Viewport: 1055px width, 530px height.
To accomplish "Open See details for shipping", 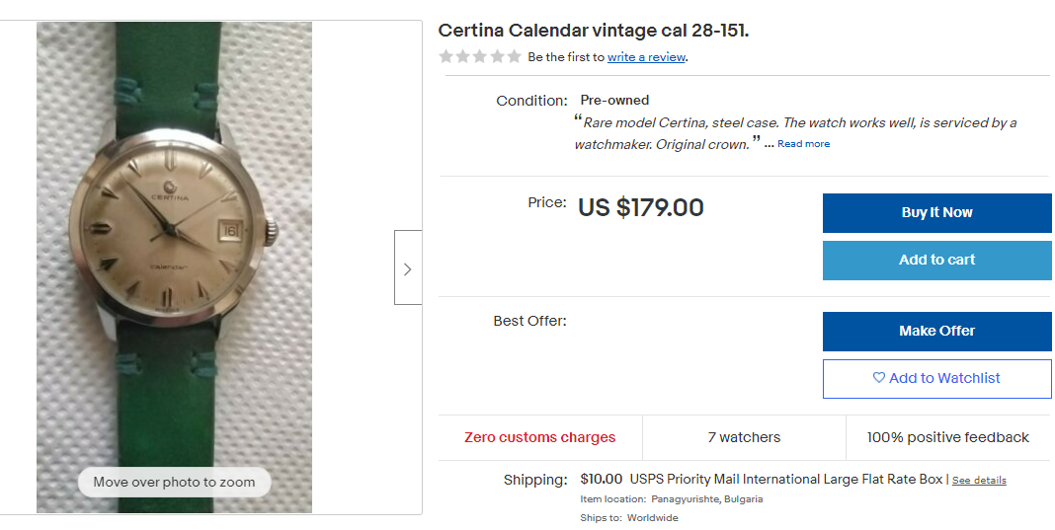I will 979,481.
